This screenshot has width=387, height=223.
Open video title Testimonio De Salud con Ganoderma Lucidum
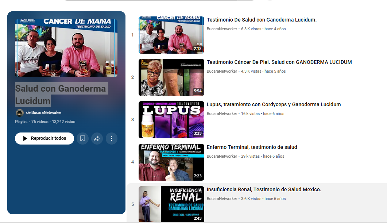point(262,20)
